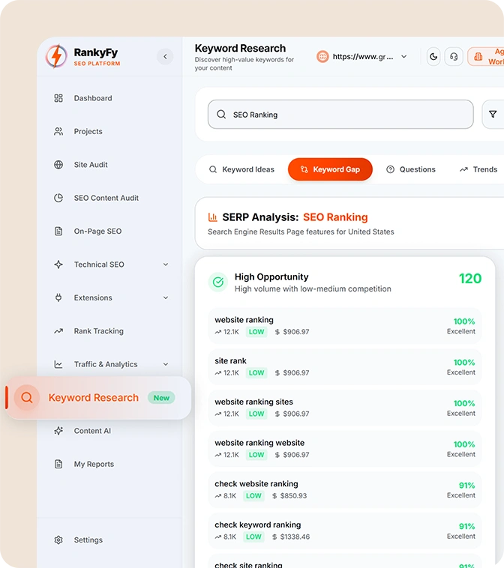Click the 91% score for 'check website ranking'
504x568 pixels.
point(467,486)
